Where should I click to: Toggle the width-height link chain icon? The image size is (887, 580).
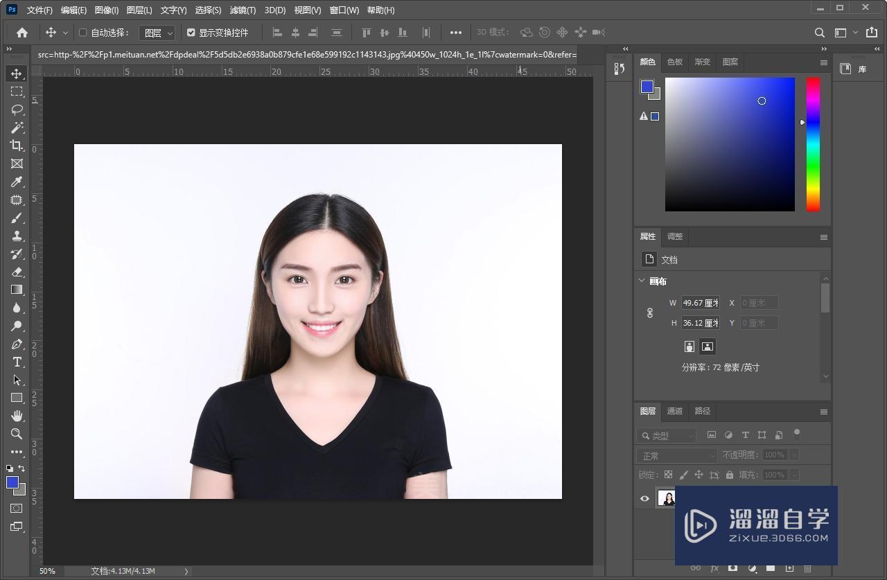pos(650,313)
